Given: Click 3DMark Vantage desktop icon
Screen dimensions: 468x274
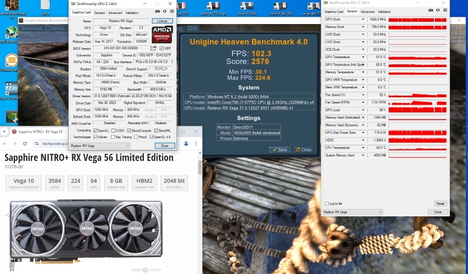Looking at the screenshot, I should point(11,62).
